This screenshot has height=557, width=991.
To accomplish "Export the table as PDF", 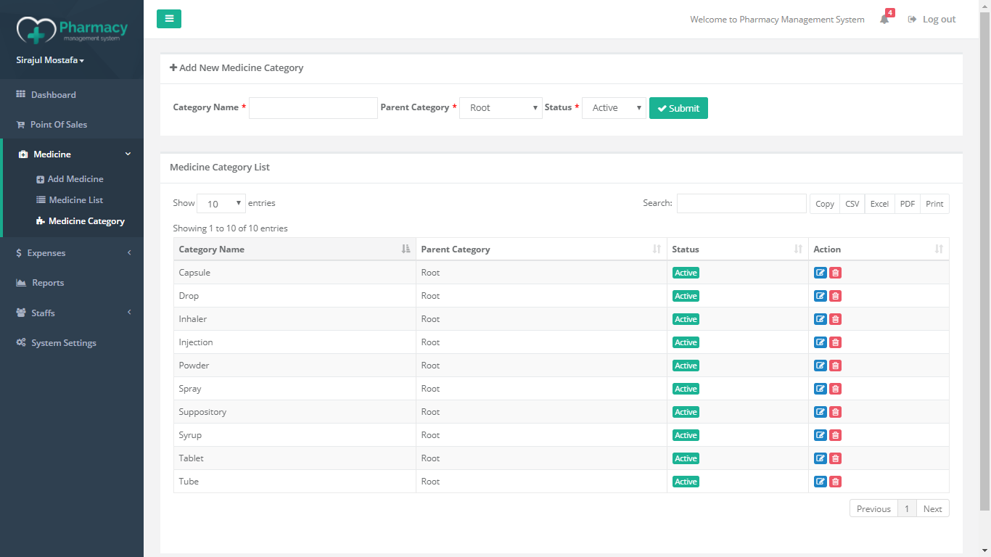I will (908, 204).
